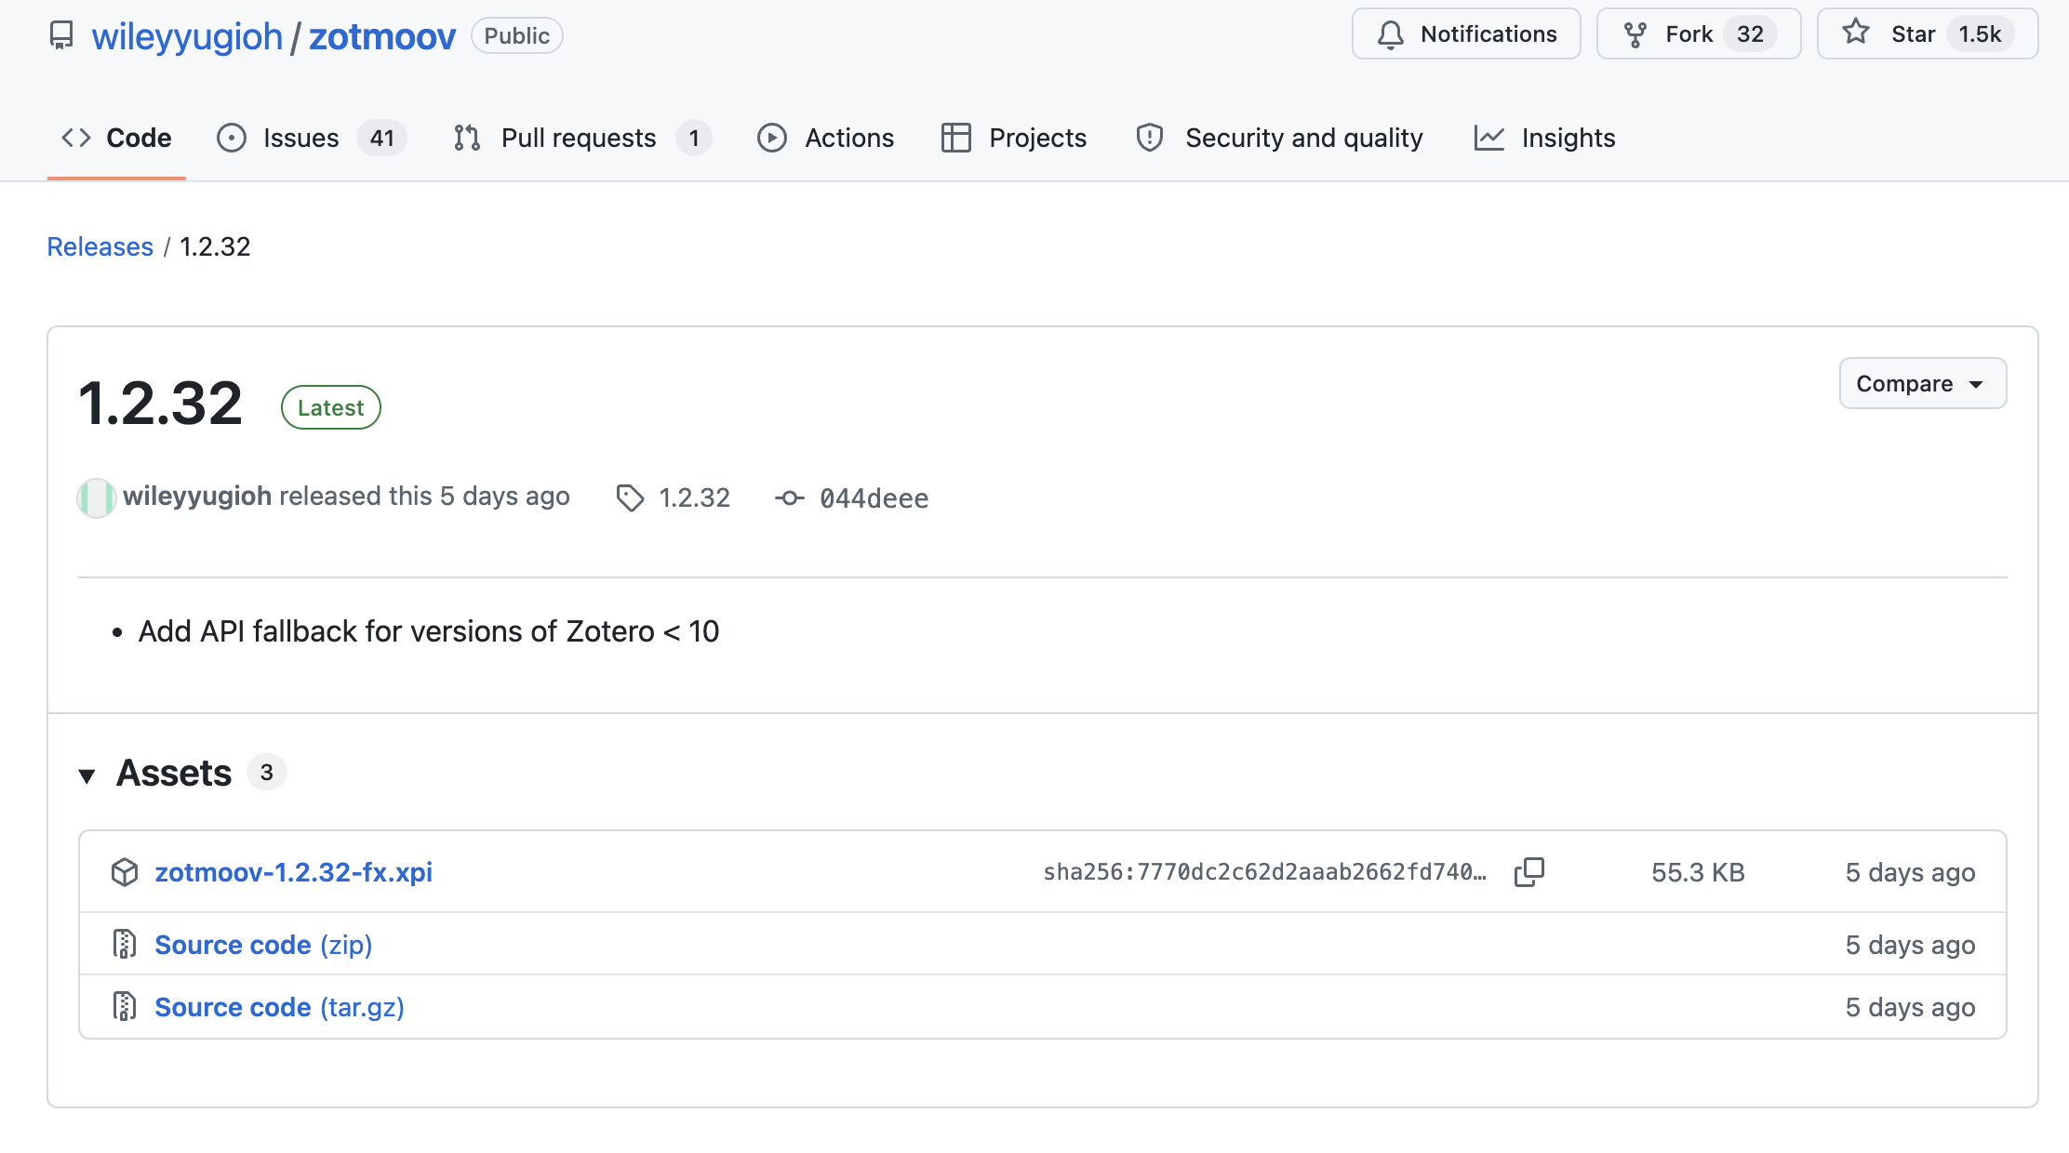This screenshot has width=2069, height=1153.
Task: Open Security and quality tab
Action: pos(1280,138)
